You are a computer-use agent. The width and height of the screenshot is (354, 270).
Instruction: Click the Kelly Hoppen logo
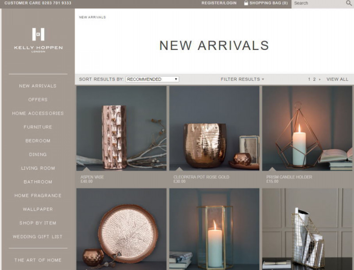pos(38,40)
